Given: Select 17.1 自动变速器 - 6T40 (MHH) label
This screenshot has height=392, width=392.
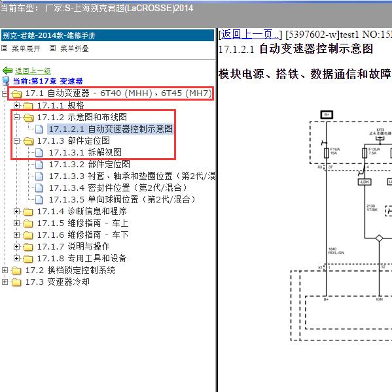Looking at the screenshot, I should pyautogui.click(x=118, y=93).
